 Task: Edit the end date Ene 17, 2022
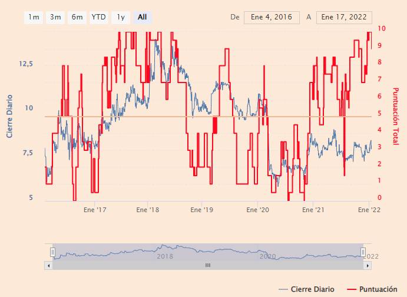click(344, 18)
